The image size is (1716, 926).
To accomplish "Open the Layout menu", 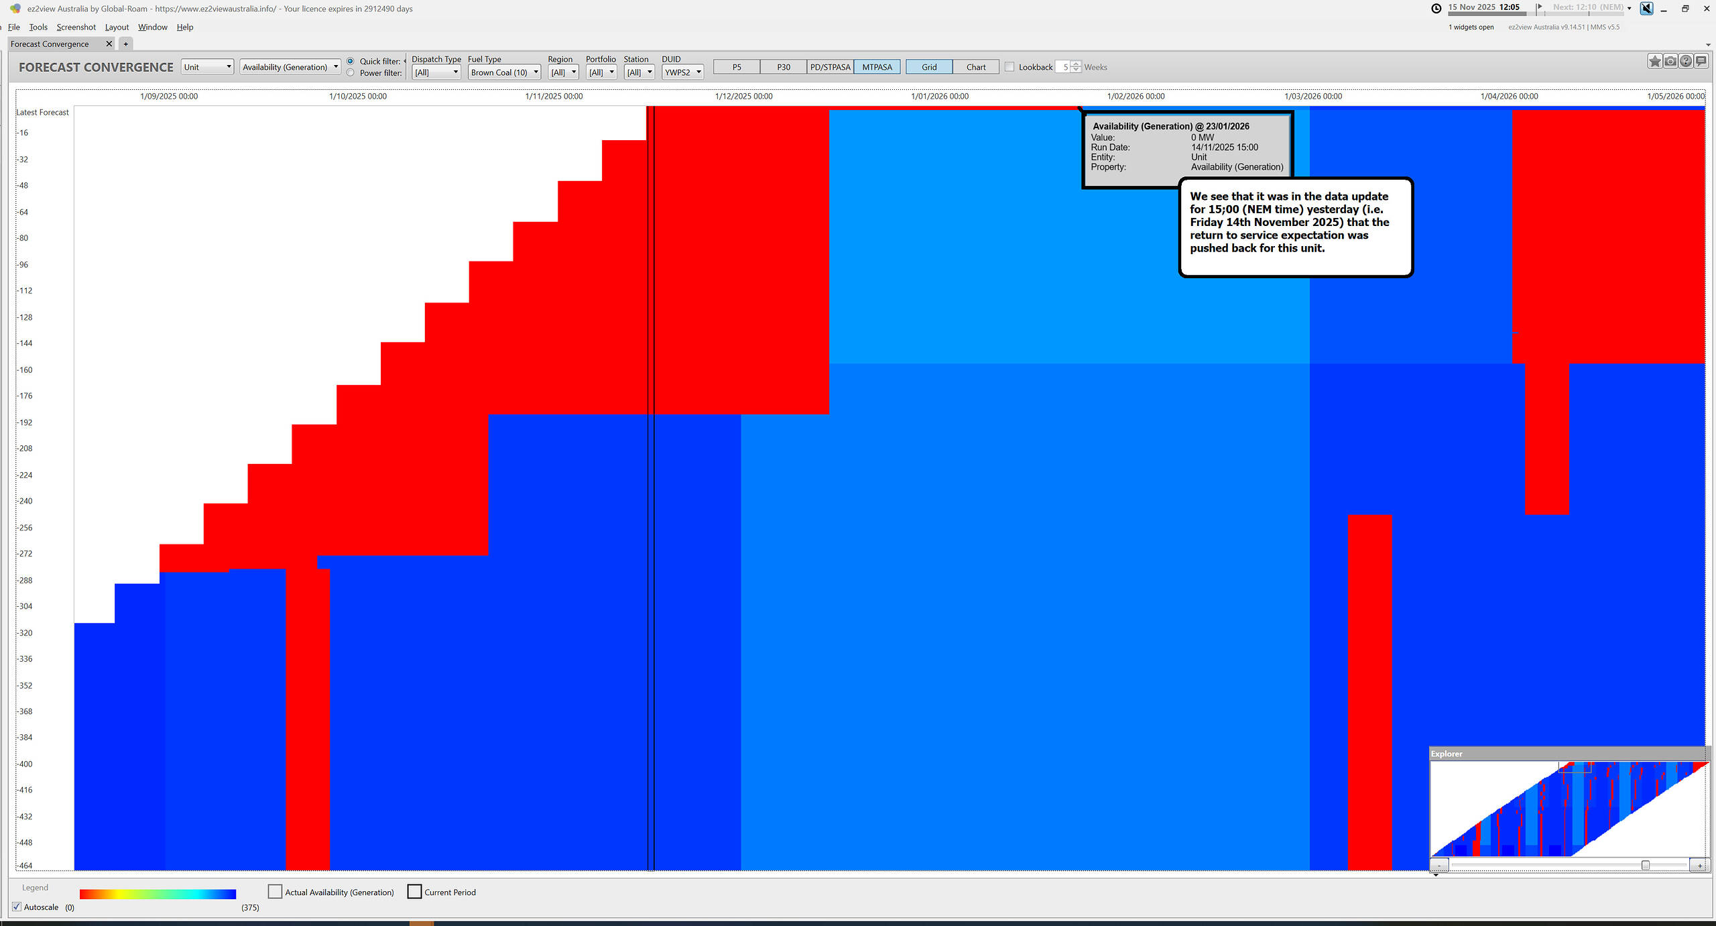I will tap(117, 27).
